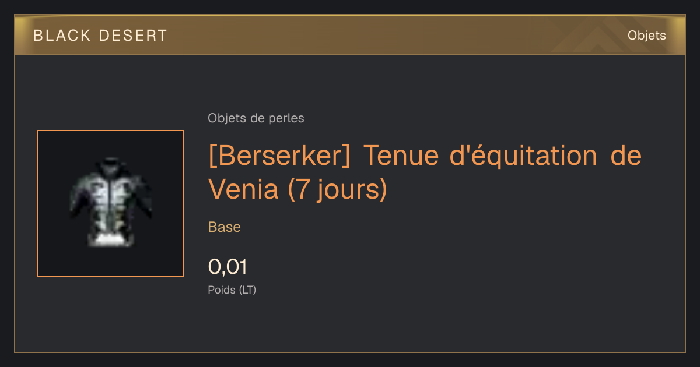Click the word "de" ending title's first line
700x367 pixels.
[626, 156]
